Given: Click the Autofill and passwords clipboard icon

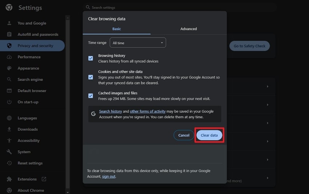Looking at the screenshot, I should click(x=9, y=34).
